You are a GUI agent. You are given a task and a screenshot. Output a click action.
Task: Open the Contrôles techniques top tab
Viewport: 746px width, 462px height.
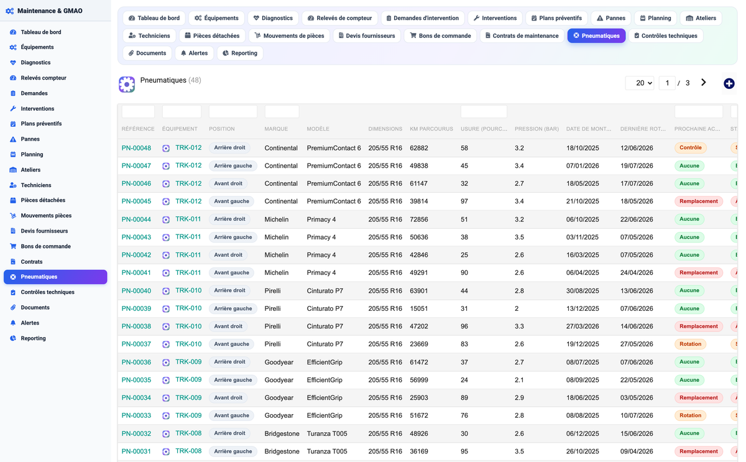(666, 35)
